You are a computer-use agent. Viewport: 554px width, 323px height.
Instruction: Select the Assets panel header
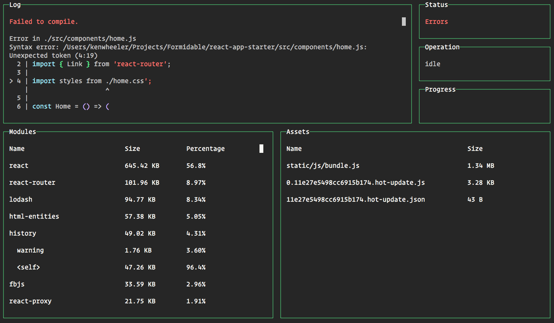click(297, 131)
